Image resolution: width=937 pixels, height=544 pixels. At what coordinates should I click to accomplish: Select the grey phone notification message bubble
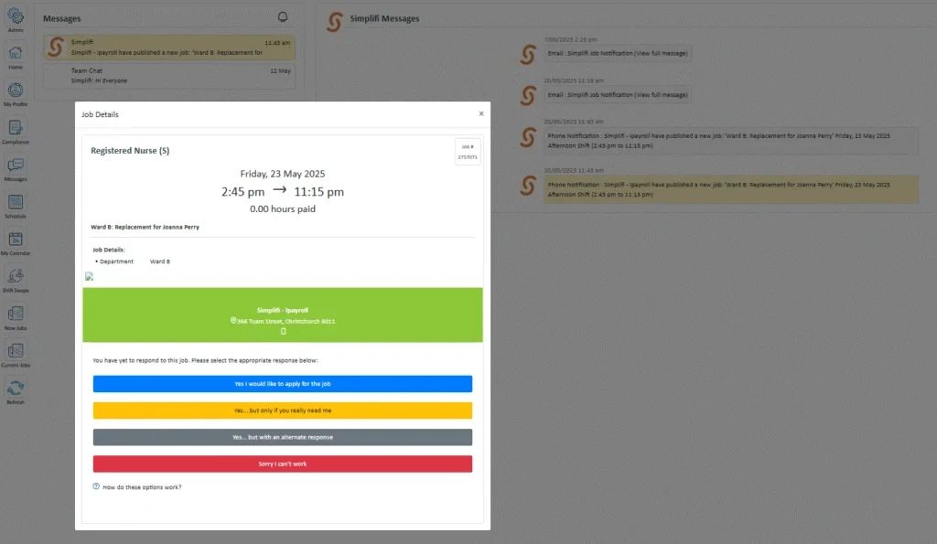tap(731, 140)
